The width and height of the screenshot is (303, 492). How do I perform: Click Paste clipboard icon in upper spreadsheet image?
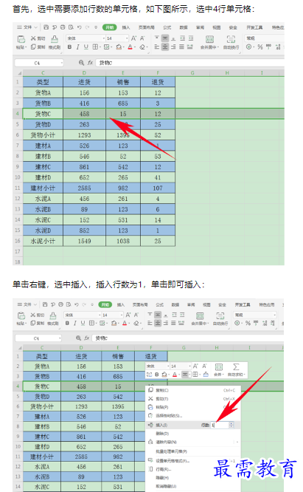(x=21, y=39)
